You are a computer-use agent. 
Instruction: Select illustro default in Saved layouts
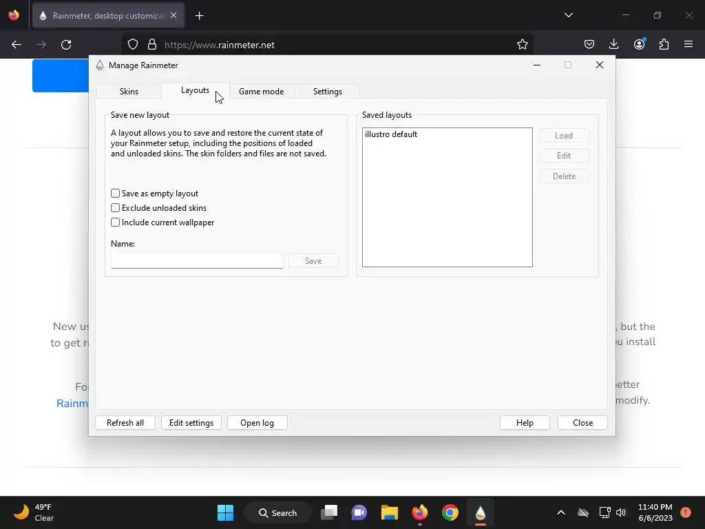(391, 134)
